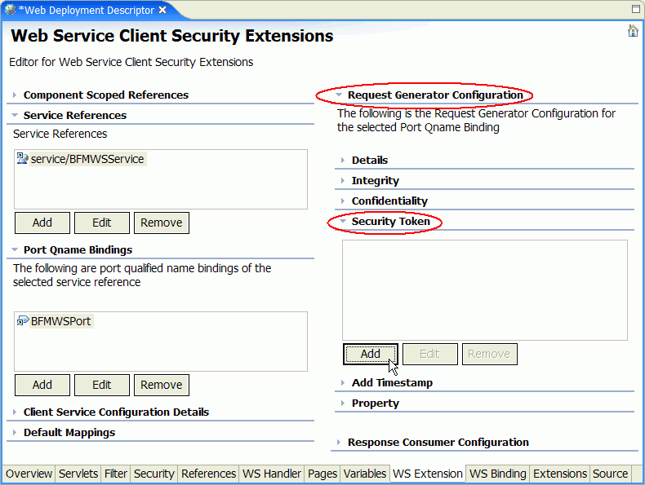Expand the Confidentiality section
645x485 pixels.
pos(343,201)
